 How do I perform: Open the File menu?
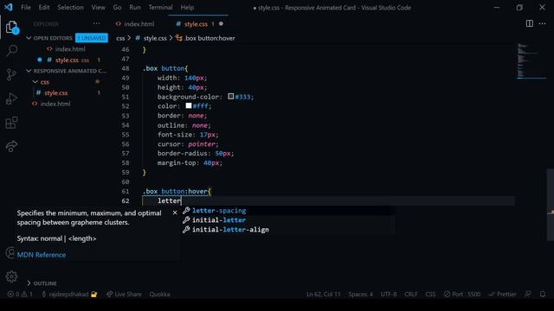26,7
